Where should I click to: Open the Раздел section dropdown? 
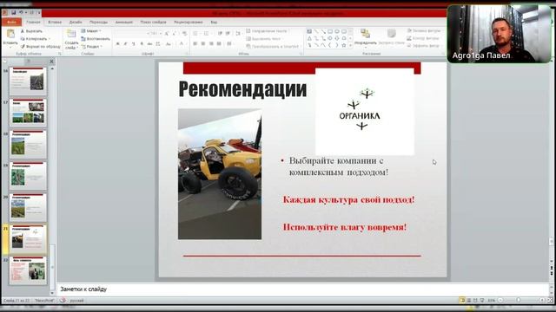pos(92,46)
